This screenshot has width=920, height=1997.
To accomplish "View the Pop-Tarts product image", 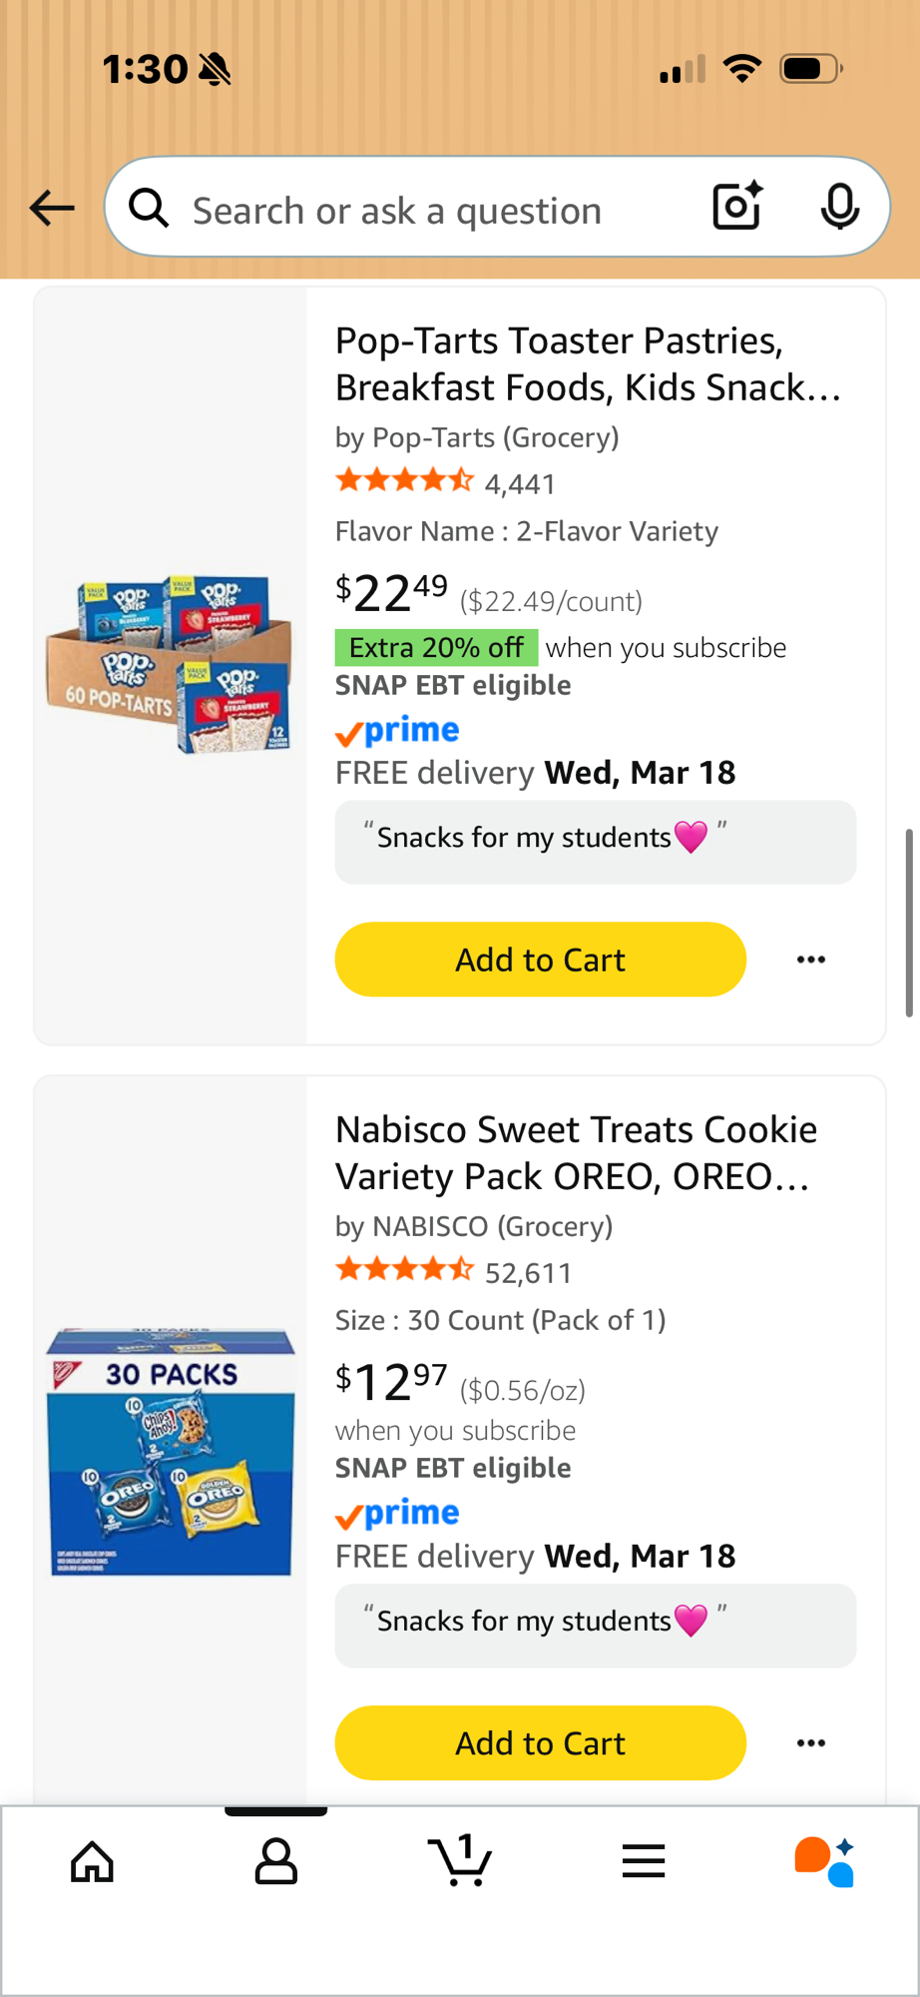I will click(170, 664).
